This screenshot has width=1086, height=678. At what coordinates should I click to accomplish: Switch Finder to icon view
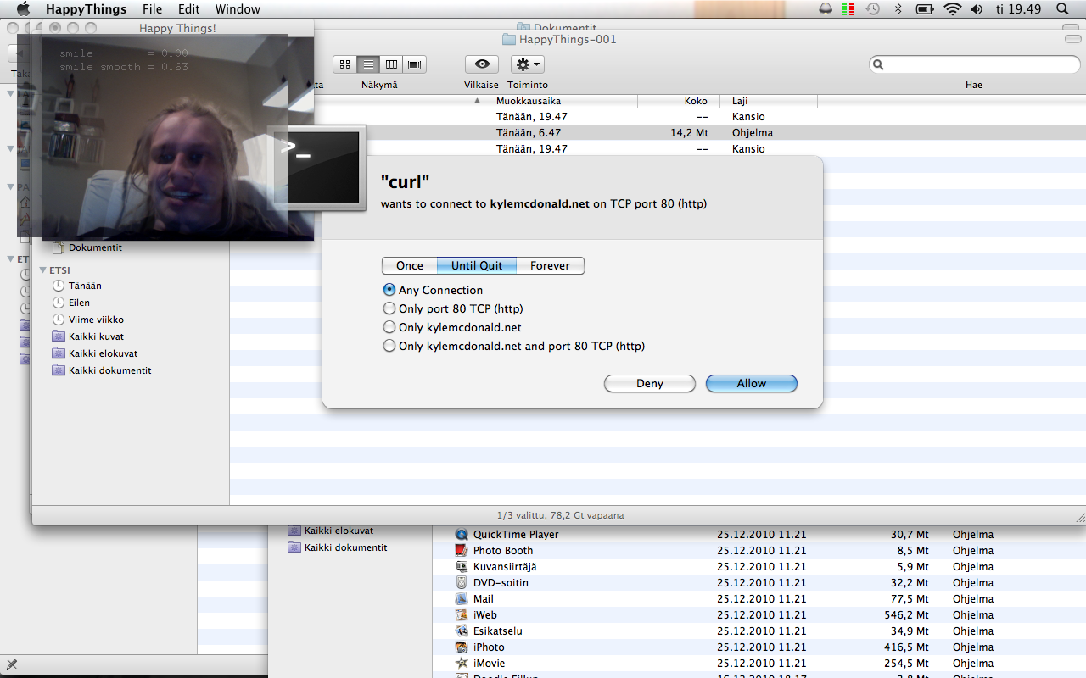coord(344,64)
